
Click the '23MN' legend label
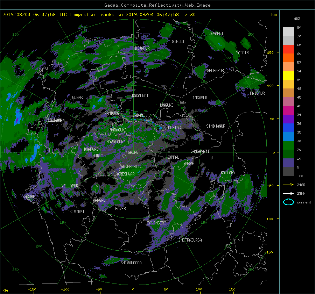click(301, 193)
